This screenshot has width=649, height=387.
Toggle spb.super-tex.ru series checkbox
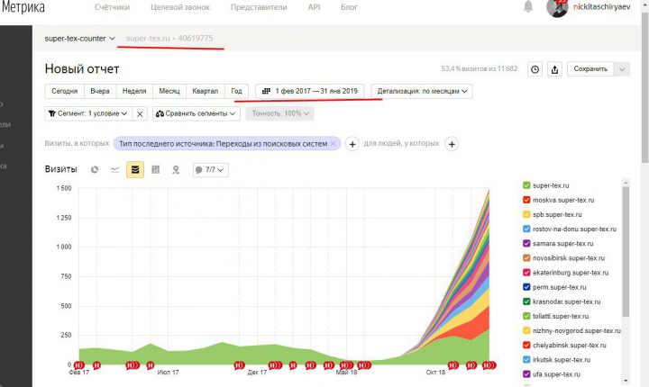click(526, 214)
